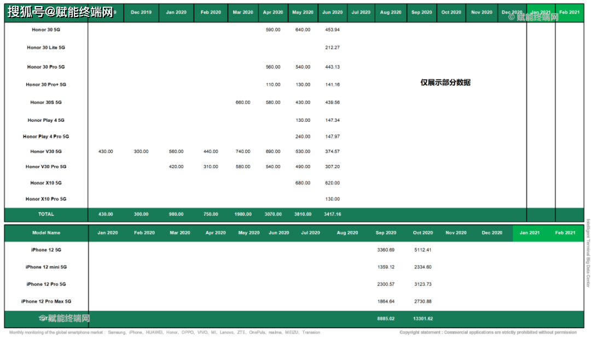The width and height of the screenshot is (591, 337).
Task: Click the iPhone 12 mini 5G row label
Action: pyautogui.click(x=46, y=267)
